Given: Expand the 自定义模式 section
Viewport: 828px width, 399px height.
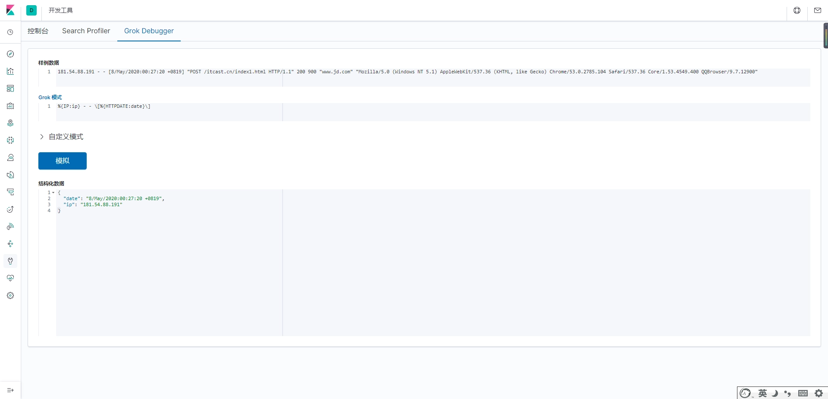Looking at the screenshot, I should [61, 137].
